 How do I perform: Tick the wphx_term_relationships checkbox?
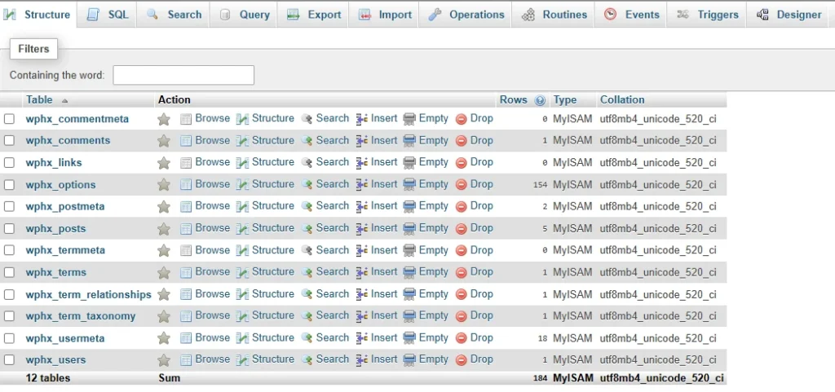(x=9, y=294)
